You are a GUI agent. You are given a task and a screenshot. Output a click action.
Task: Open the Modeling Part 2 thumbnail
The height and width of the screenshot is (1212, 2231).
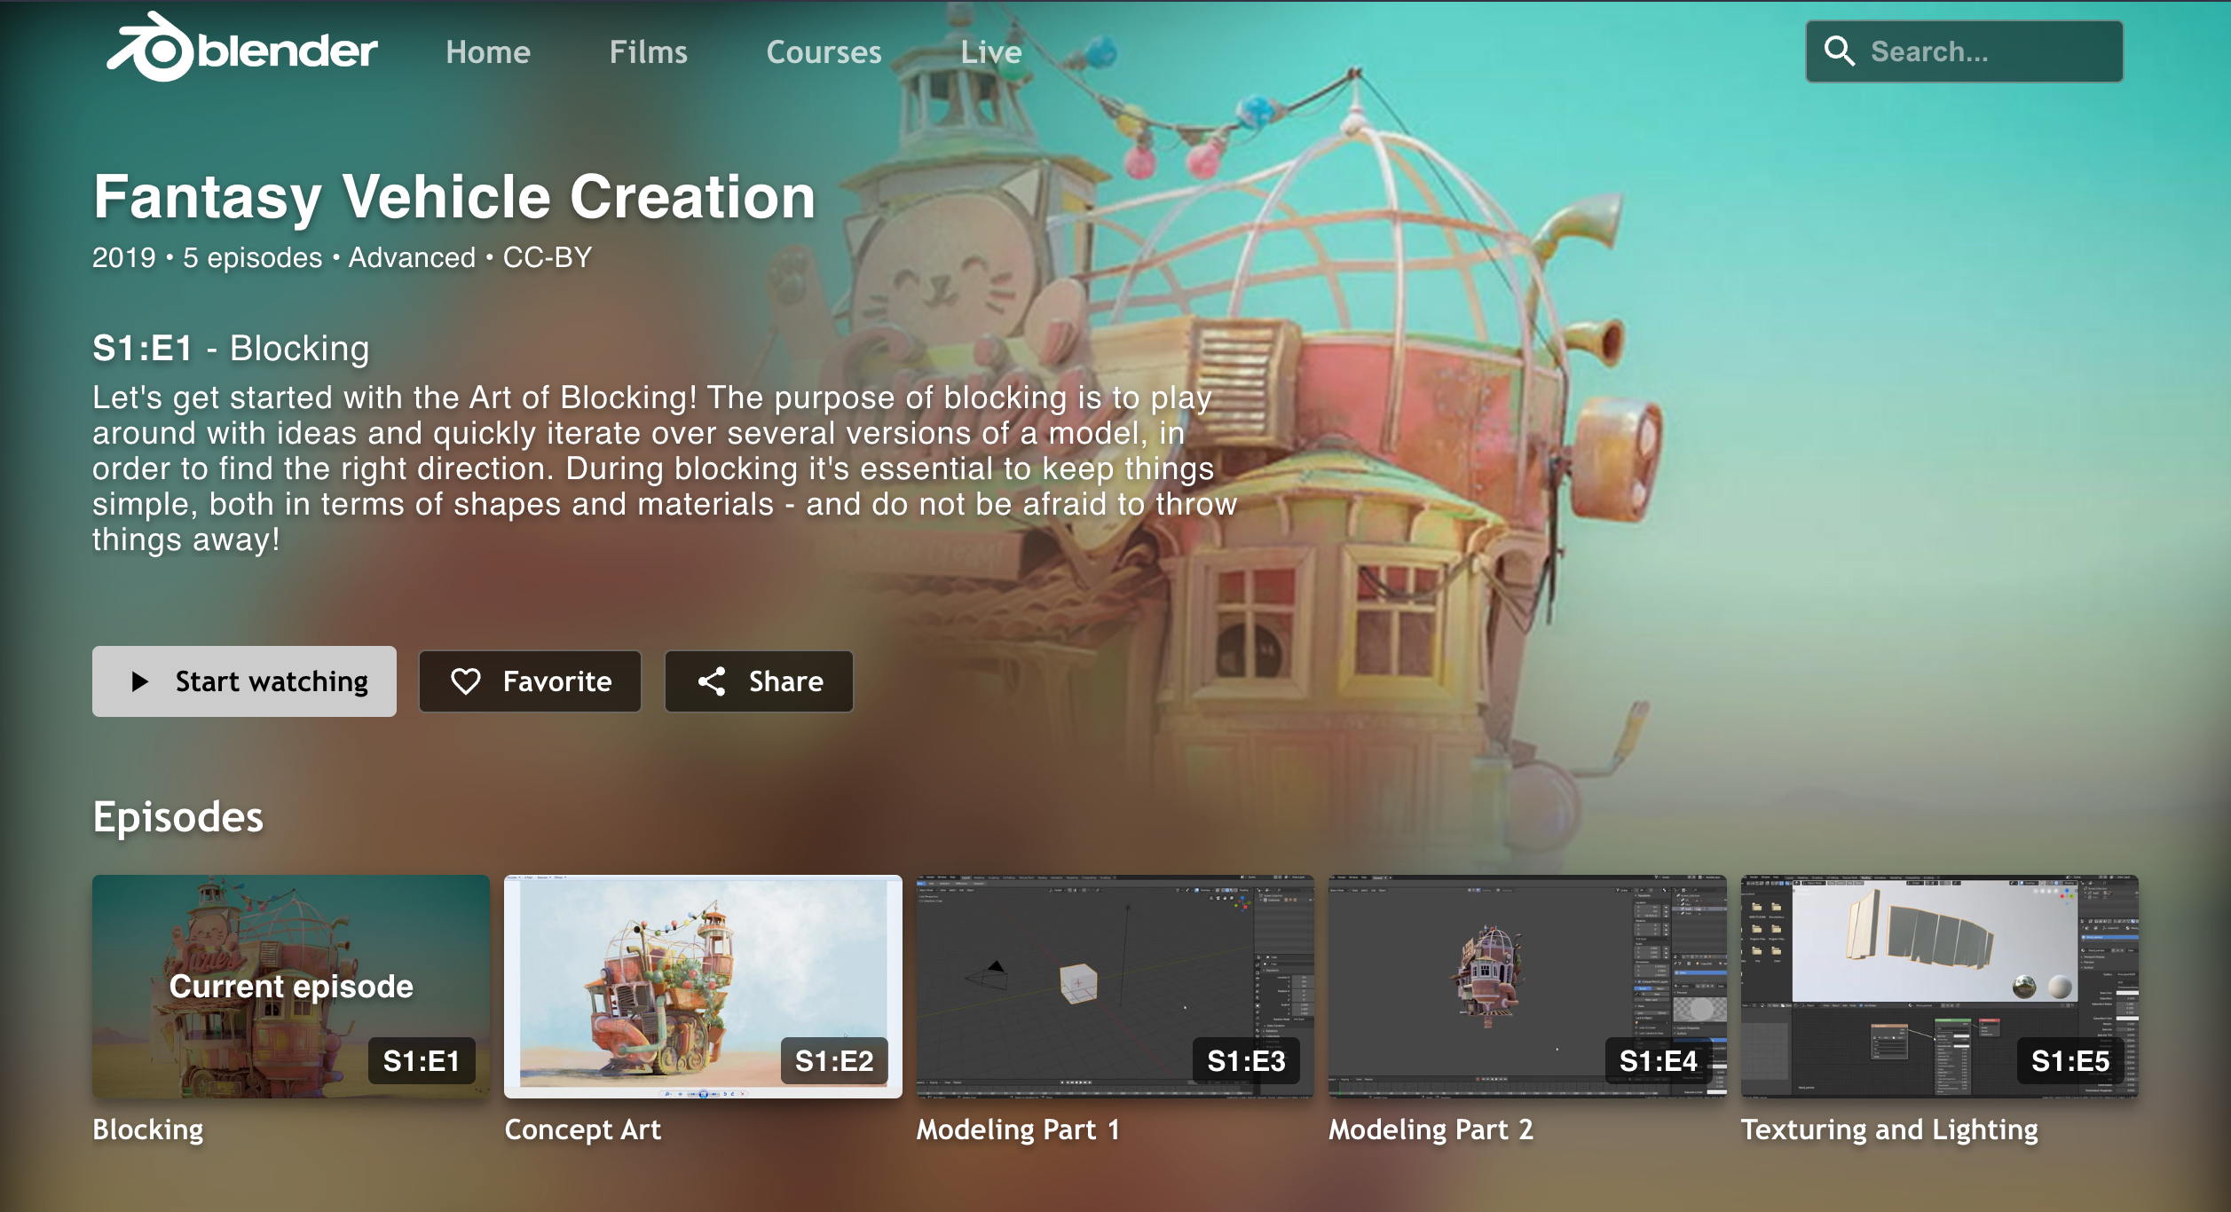(x=1526, y=985)
